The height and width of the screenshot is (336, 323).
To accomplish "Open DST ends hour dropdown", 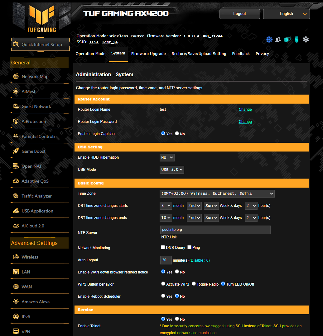I will click(251, 218).
